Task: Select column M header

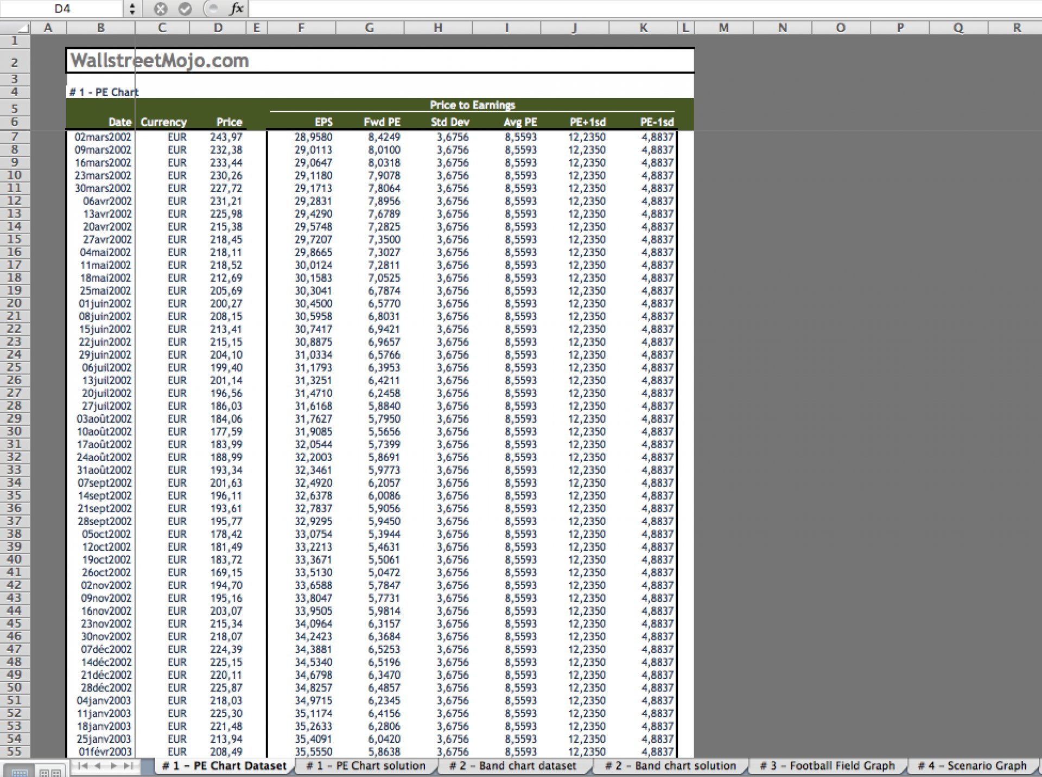Action: (x=723, y=28)
